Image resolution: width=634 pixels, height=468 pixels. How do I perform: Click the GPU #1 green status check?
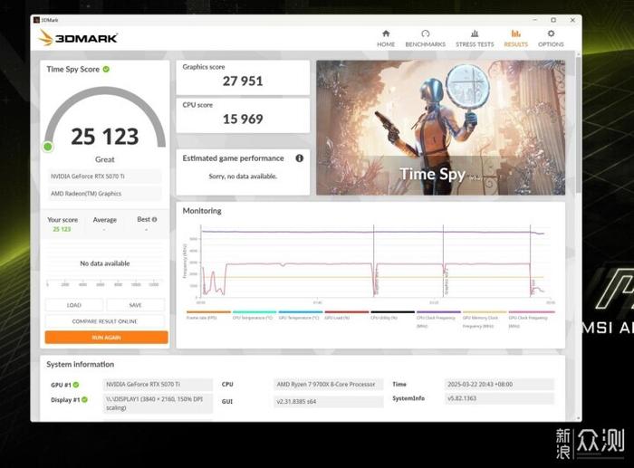click(76, 385)
